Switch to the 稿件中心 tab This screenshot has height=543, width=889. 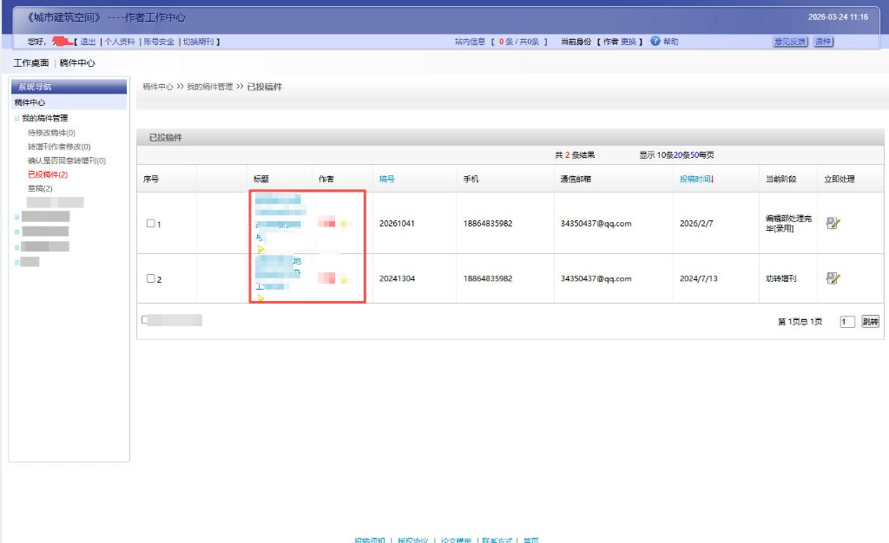[77, 63]
